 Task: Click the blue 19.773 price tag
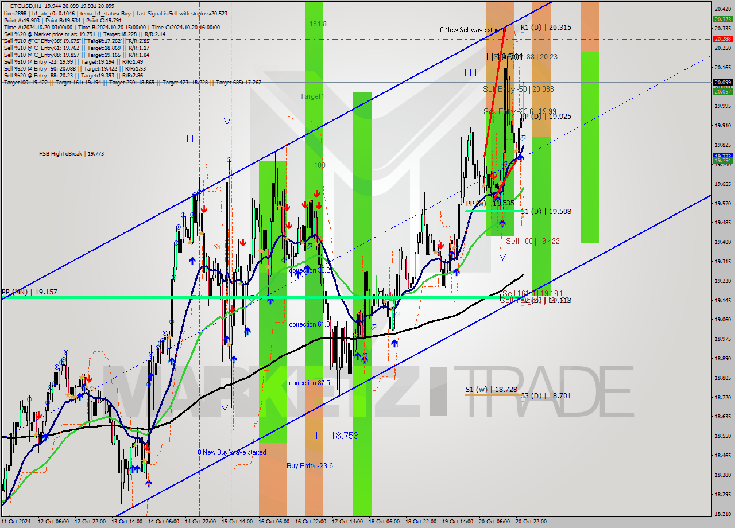point(722,156)
